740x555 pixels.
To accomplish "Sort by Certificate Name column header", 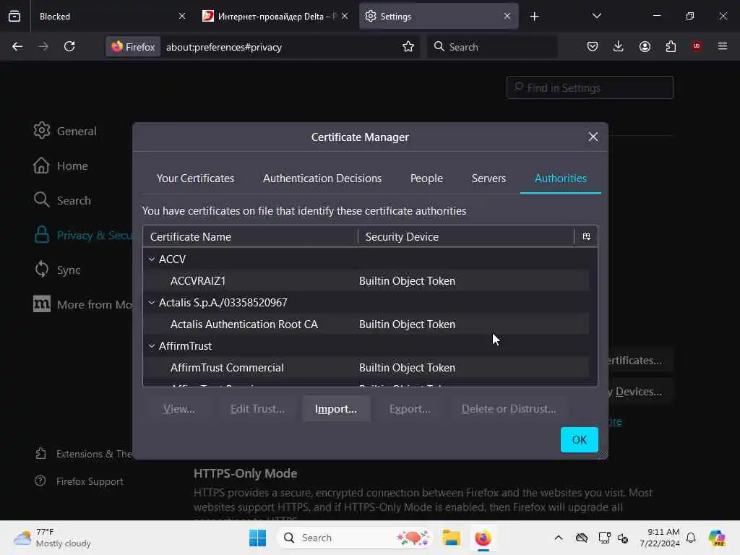I will [251, 236].
